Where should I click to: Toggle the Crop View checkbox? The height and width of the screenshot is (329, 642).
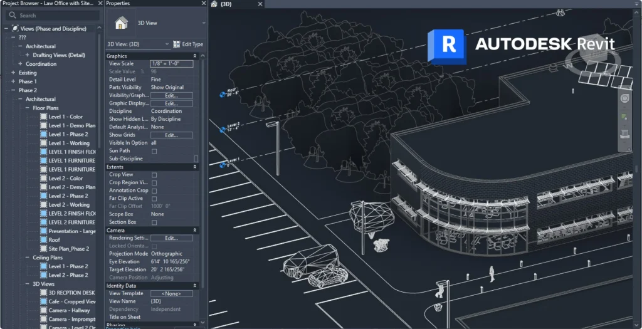coord(154,175)
